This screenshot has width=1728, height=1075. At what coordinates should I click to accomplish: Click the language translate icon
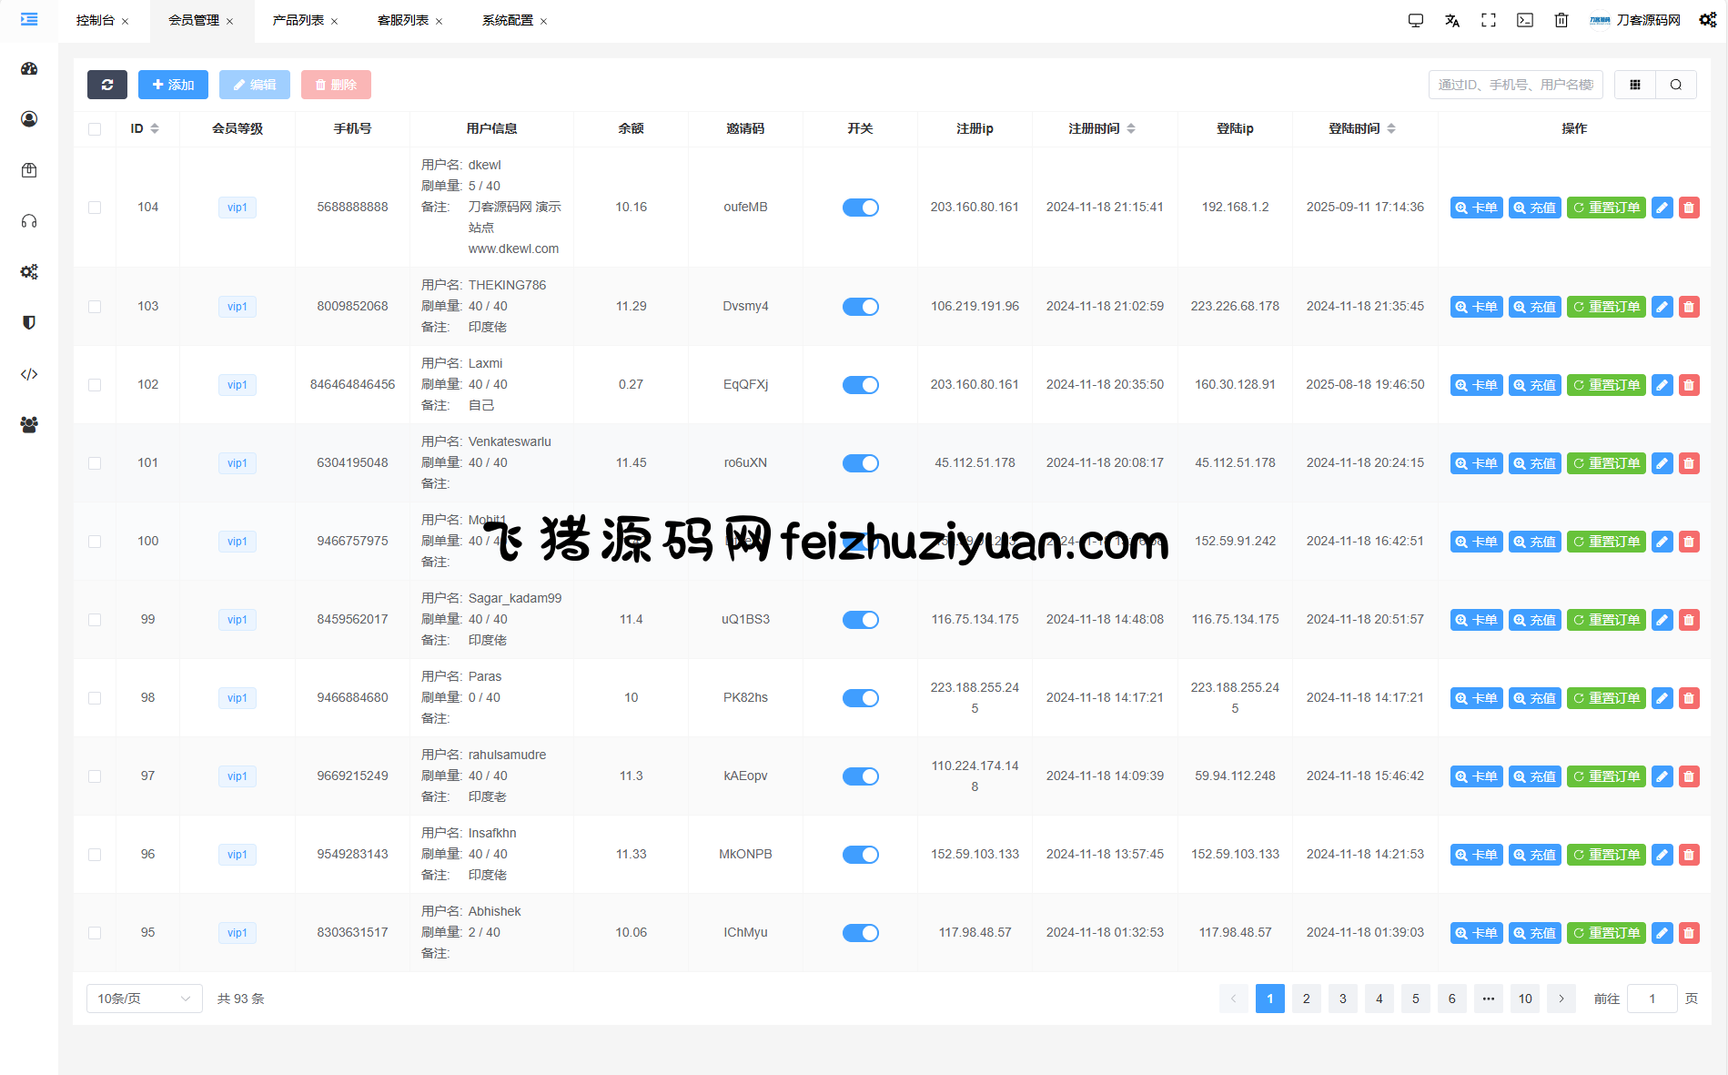pos(1452,20)
